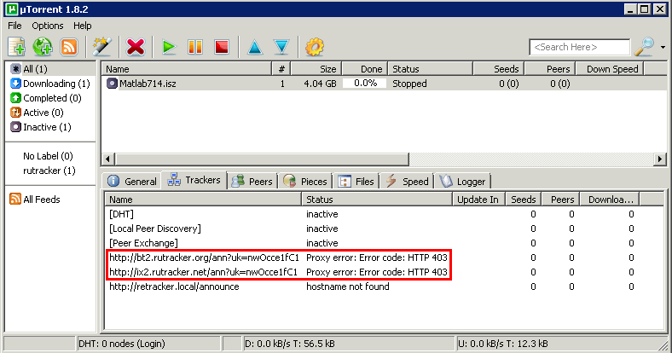The height and width of the screenshot is (353, 672).
Task: Select the No Label (0) filter
Action: pyautogui.click(x=48, y=156)
